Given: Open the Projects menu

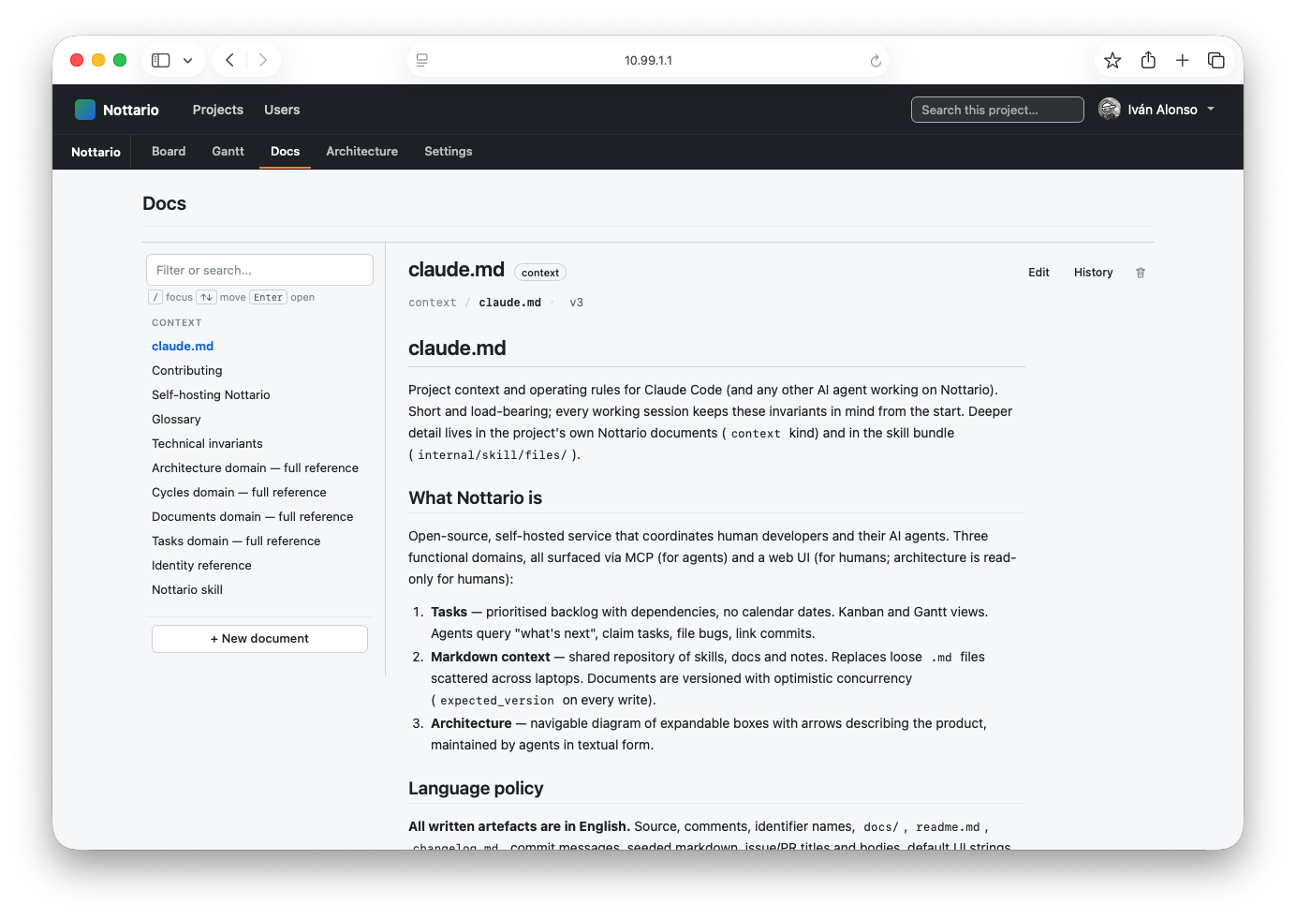Looking at the screenshot, I should click(x=218, y=110).
